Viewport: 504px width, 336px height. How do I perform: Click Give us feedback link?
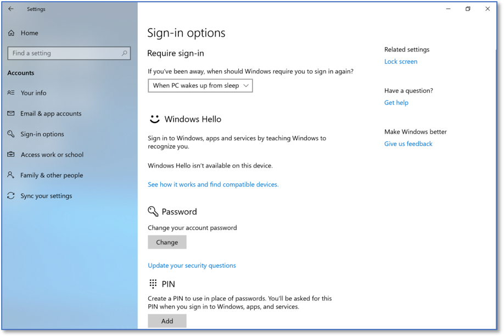[408, 144]
